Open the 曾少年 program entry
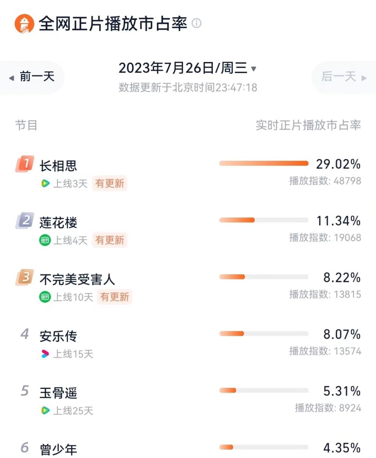The height and width of the screenshot is (458, 376). tap(58, 449)
